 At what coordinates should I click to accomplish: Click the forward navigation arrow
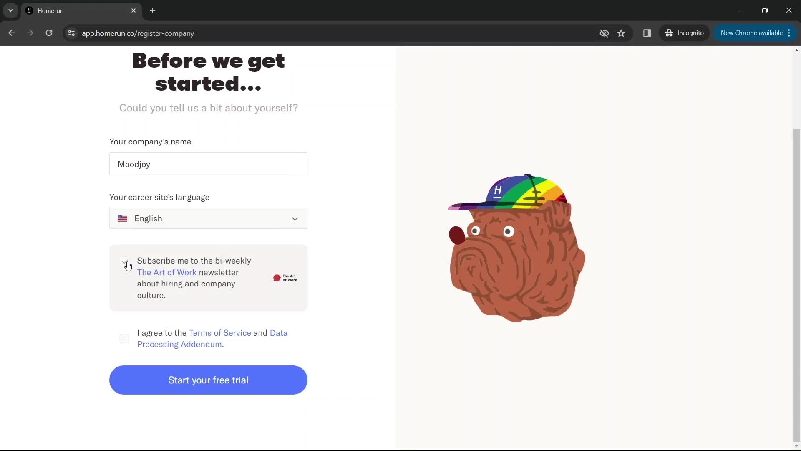pos(30,33)
